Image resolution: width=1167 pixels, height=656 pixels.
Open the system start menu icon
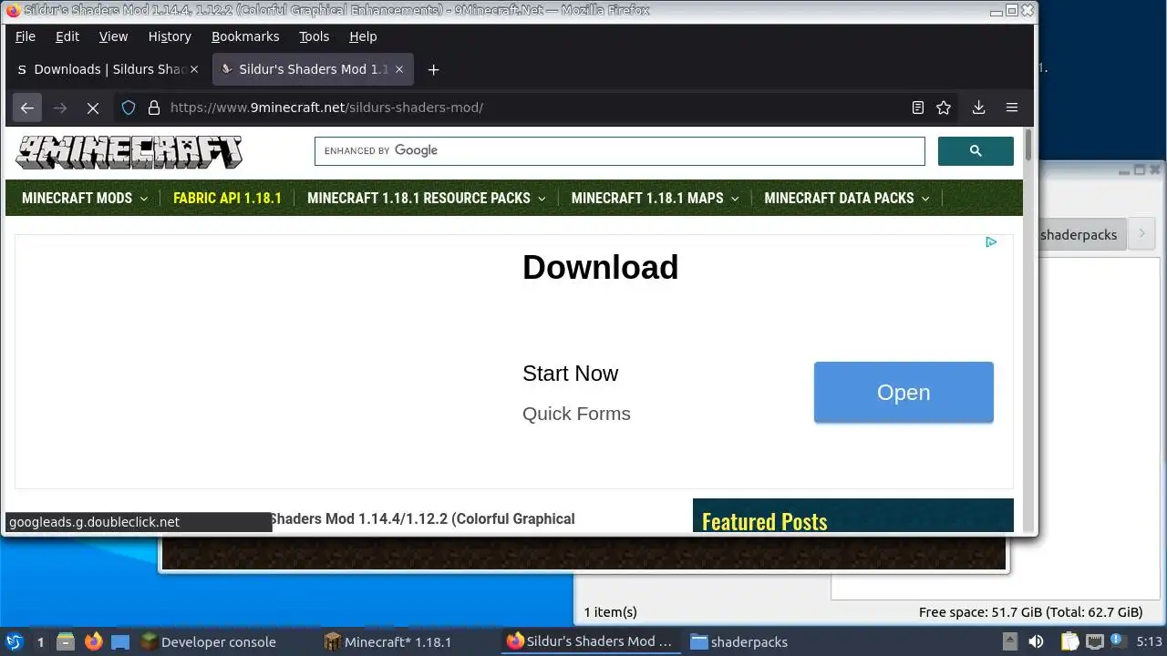[15, 641]
